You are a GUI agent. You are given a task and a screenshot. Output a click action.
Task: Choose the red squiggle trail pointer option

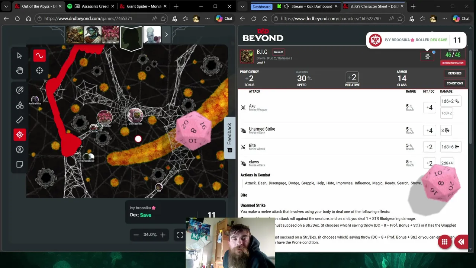[39, 55]
